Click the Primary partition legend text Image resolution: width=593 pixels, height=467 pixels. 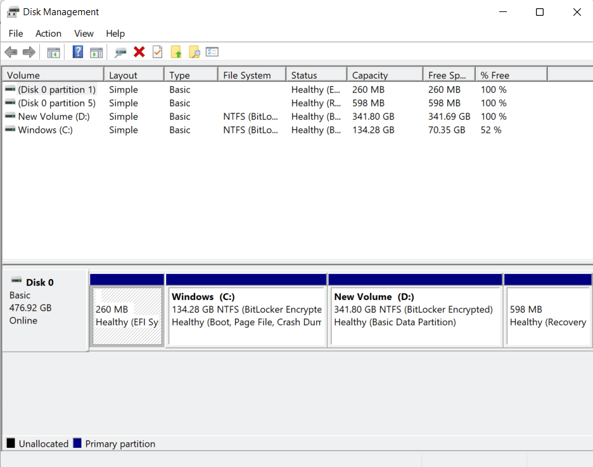[120, 444]
